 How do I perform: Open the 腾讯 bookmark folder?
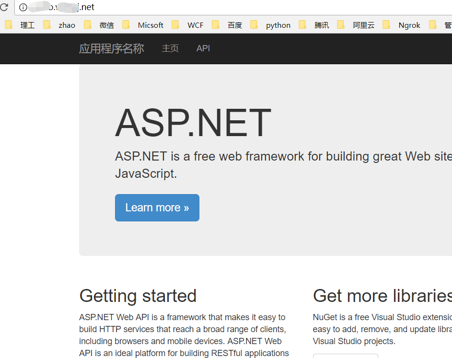[313, 25]
